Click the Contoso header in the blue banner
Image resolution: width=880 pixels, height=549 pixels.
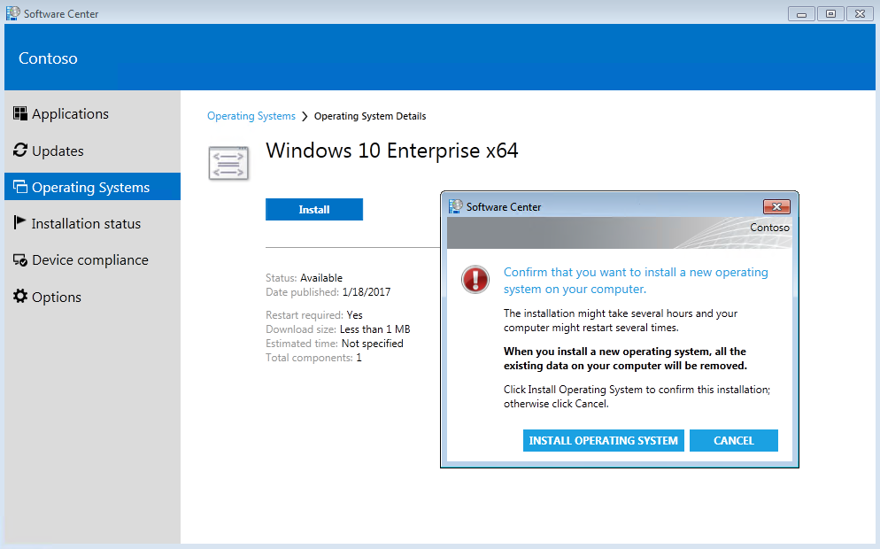[x=48, y=58]
